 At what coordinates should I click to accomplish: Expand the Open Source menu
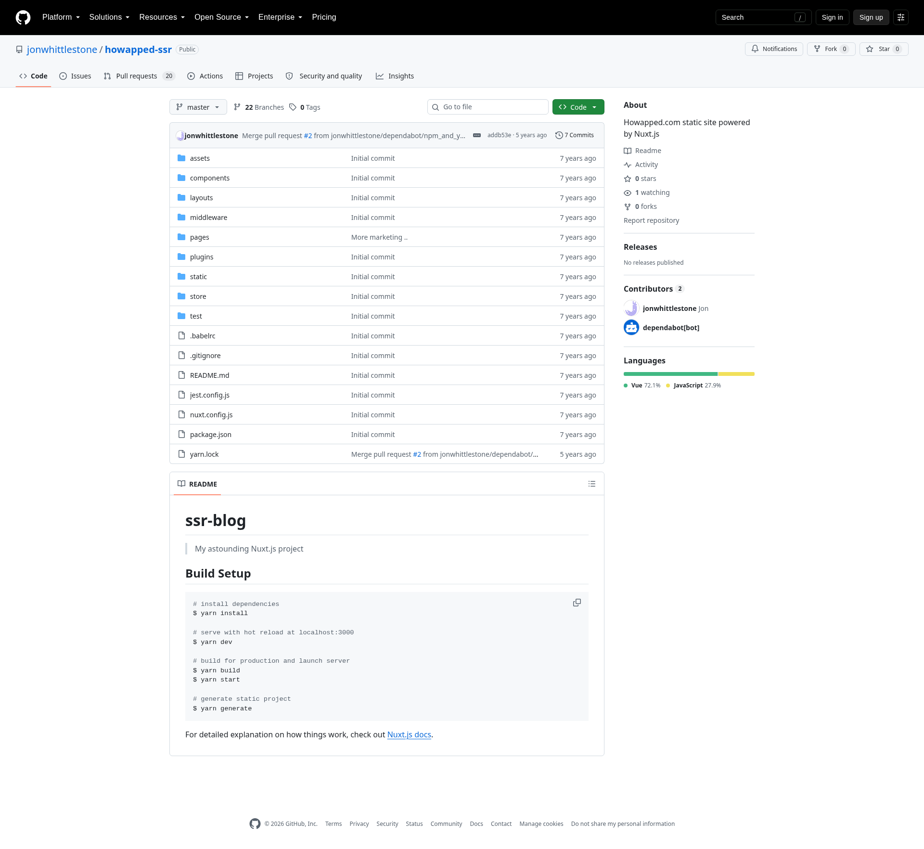221,17
